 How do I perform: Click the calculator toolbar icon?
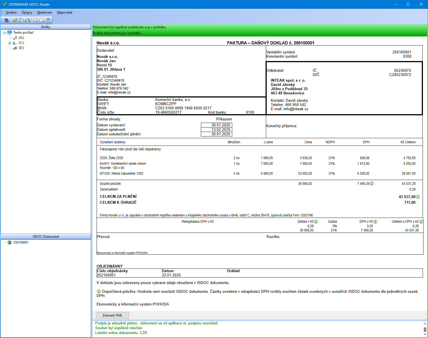click(48, 20)
